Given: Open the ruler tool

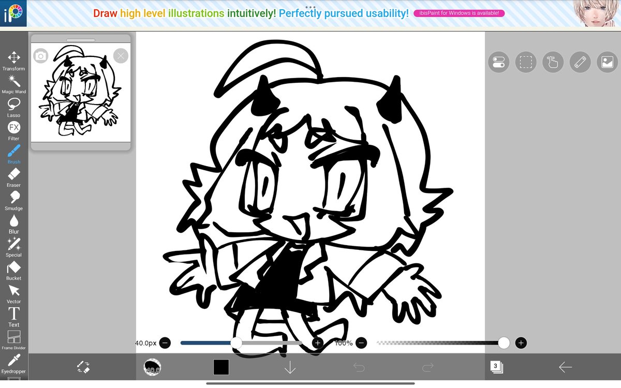Looking at the screenshot, I should (580, 63).
